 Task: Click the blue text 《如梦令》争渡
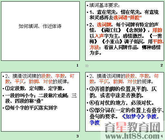point(140,116)
